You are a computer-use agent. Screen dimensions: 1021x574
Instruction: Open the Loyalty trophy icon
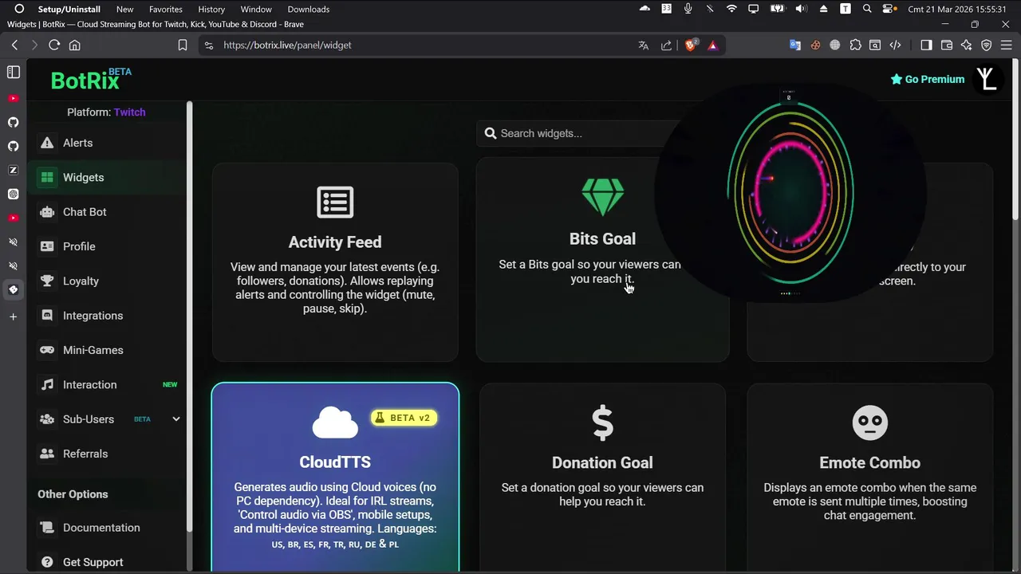47,281
